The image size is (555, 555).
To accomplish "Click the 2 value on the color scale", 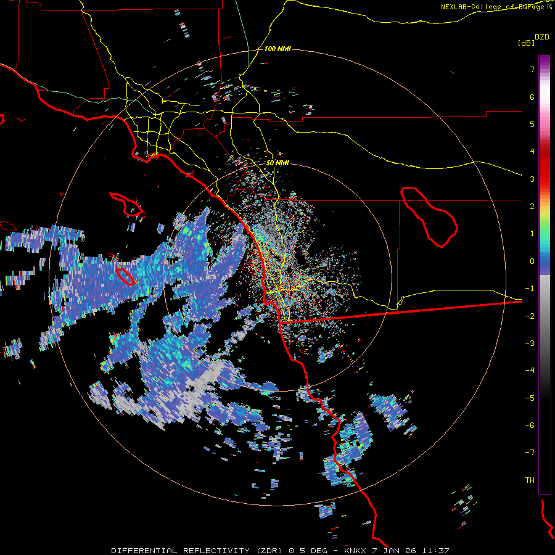I will [532, 207].
